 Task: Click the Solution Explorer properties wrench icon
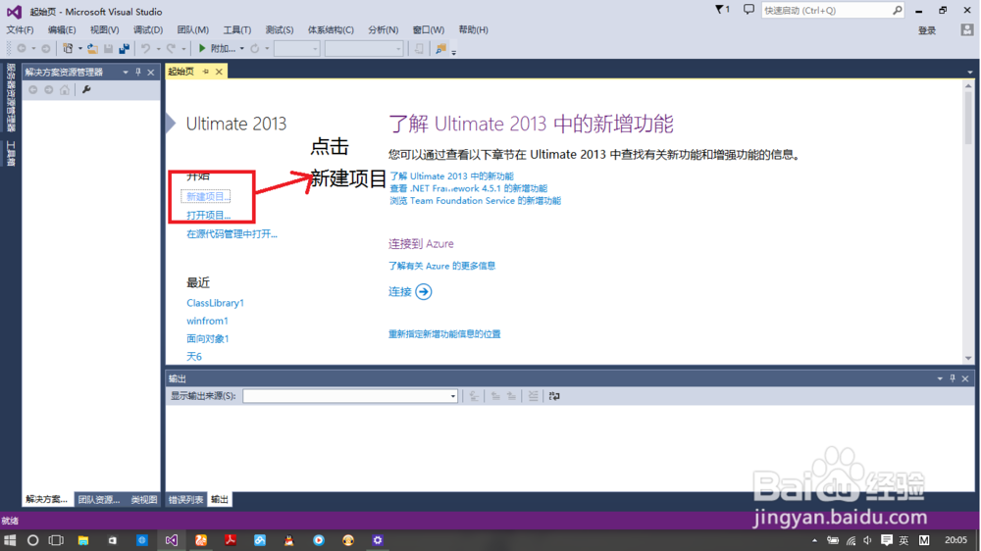click(x=86, y=89)
